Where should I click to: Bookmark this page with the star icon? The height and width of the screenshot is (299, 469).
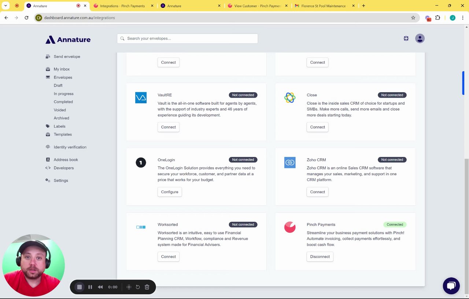[x=413, y=18]
